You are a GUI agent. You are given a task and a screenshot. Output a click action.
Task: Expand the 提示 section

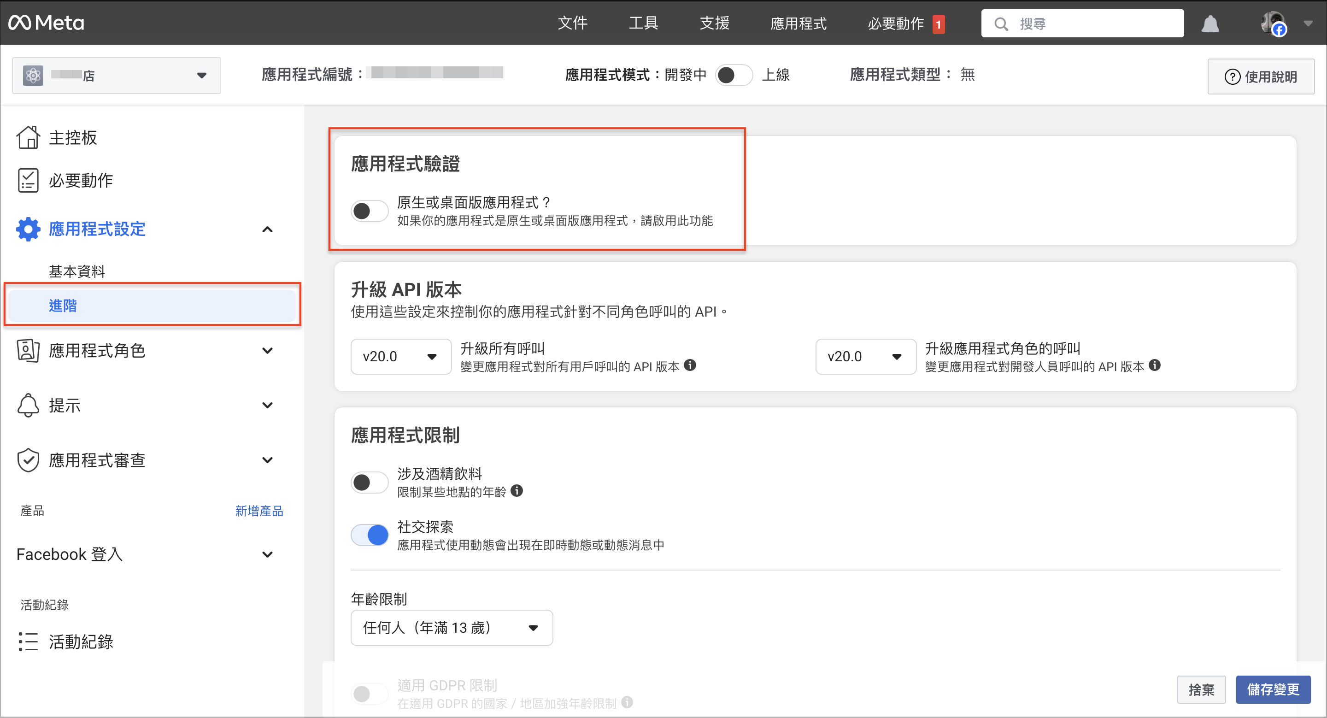267,406
